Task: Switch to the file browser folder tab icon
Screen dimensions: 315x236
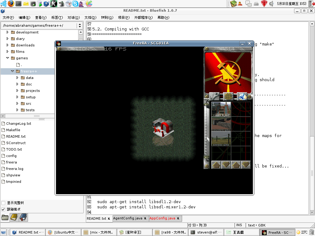Action: point(5,217)
